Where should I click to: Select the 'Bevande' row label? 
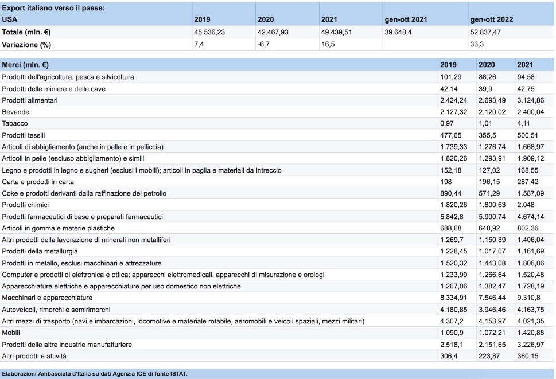pyautogui.click(x=15, y=112)
